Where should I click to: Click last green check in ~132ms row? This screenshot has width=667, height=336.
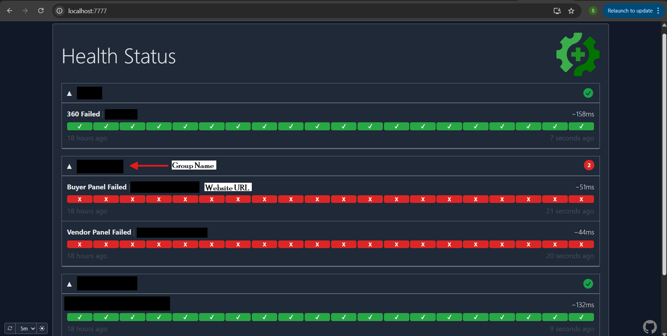click(x=581, y=317)
